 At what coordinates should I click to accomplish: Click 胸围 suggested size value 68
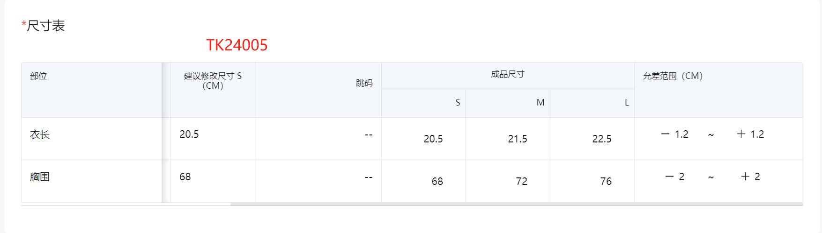tap(185, 177)
